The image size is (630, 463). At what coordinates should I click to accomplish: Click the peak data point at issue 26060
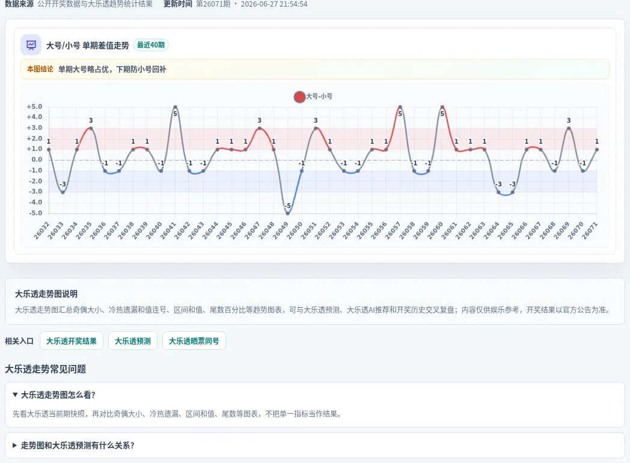(442, 107)
